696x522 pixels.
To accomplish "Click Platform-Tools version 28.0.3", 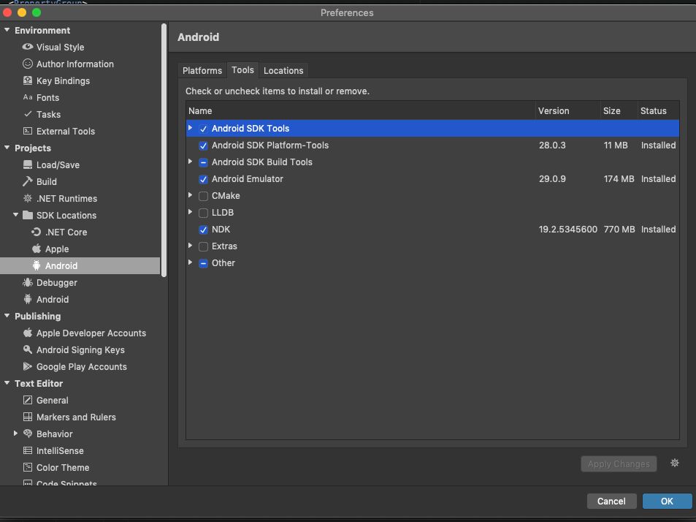I will pos(552,145).
